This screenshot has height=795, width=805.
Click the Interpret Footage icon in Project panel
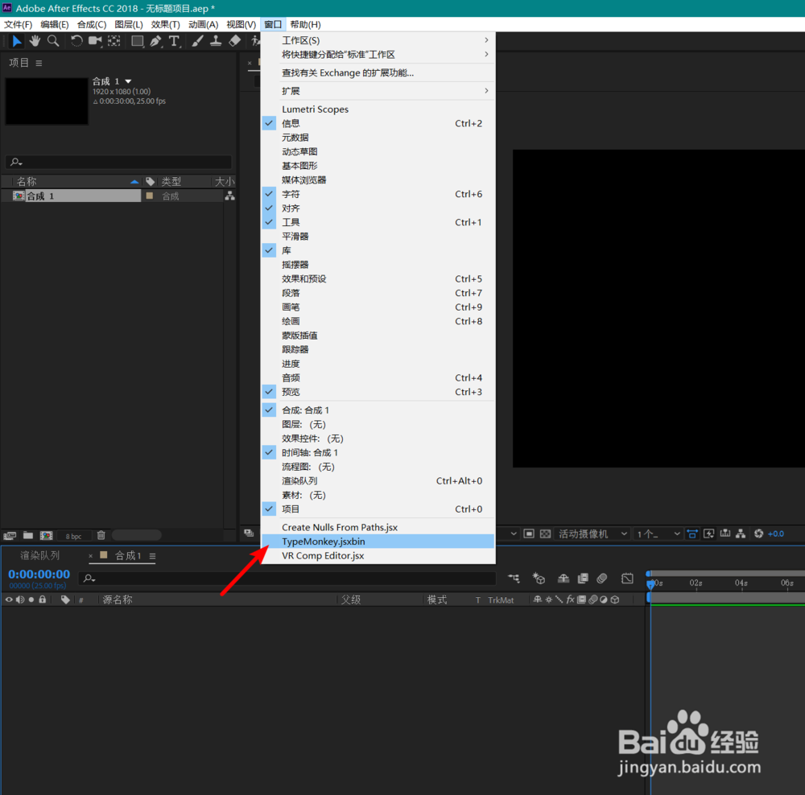[x=9, y=535]
